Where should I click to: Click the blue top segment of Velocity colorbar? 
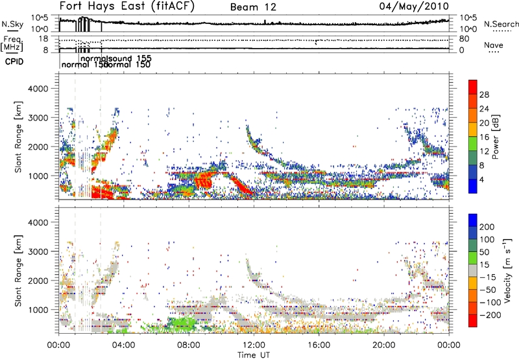coord(473,220)
